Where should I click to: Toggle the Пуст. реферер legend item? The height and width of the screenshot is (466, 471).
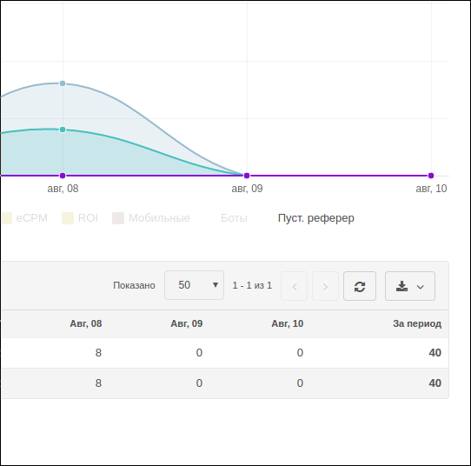(x=316, y=218)
